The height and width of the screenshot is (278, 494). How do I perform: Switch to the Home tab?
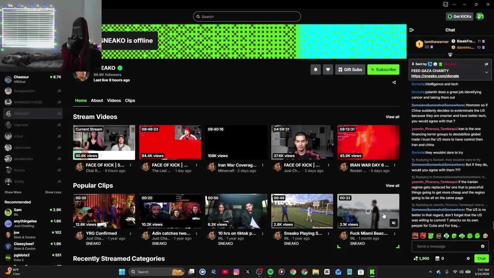tap(81, 100)
